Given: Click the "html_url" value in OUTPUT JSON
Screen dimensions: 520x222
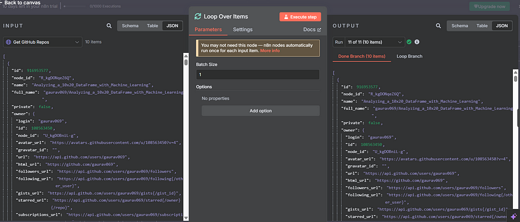Looking at the screenshot, I should [411, 180].
